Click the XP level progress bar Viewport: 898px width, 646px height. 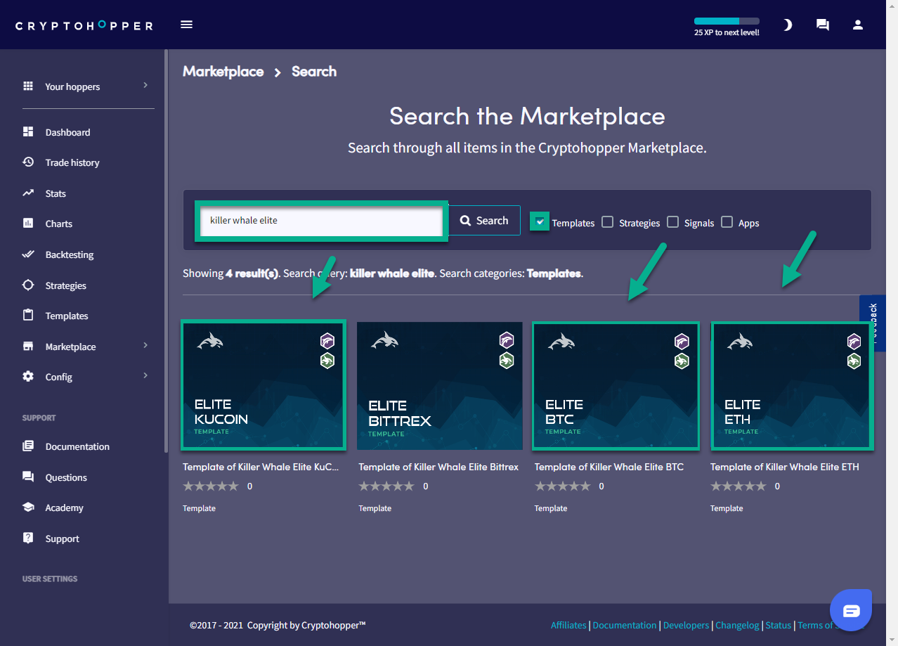(x=727, y=21)
